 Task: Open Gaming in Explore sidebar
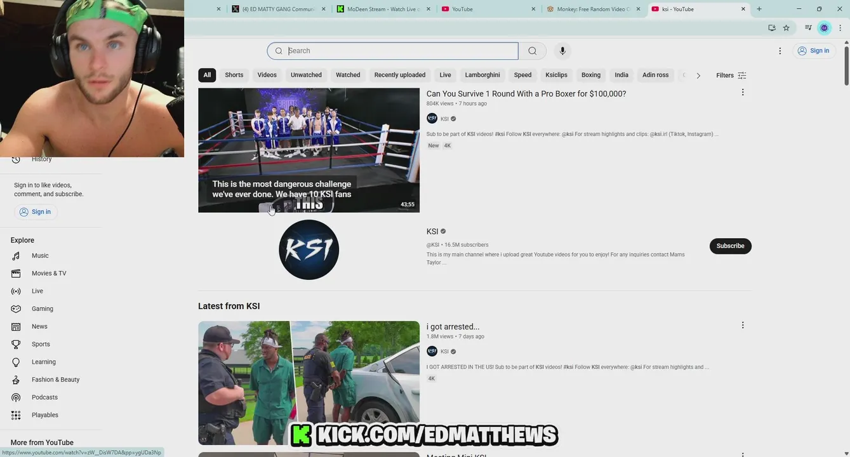point(43,309)
